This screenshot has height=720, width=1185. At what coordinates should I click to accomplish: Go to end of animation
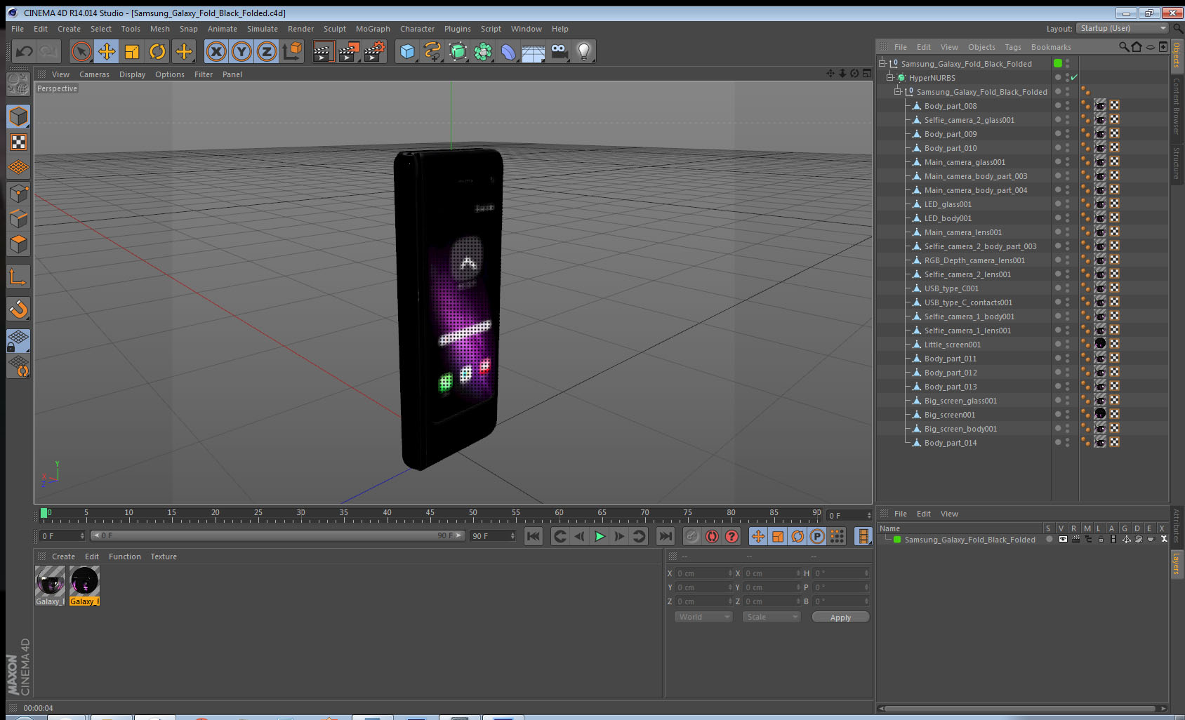click(x=664, y=537)
